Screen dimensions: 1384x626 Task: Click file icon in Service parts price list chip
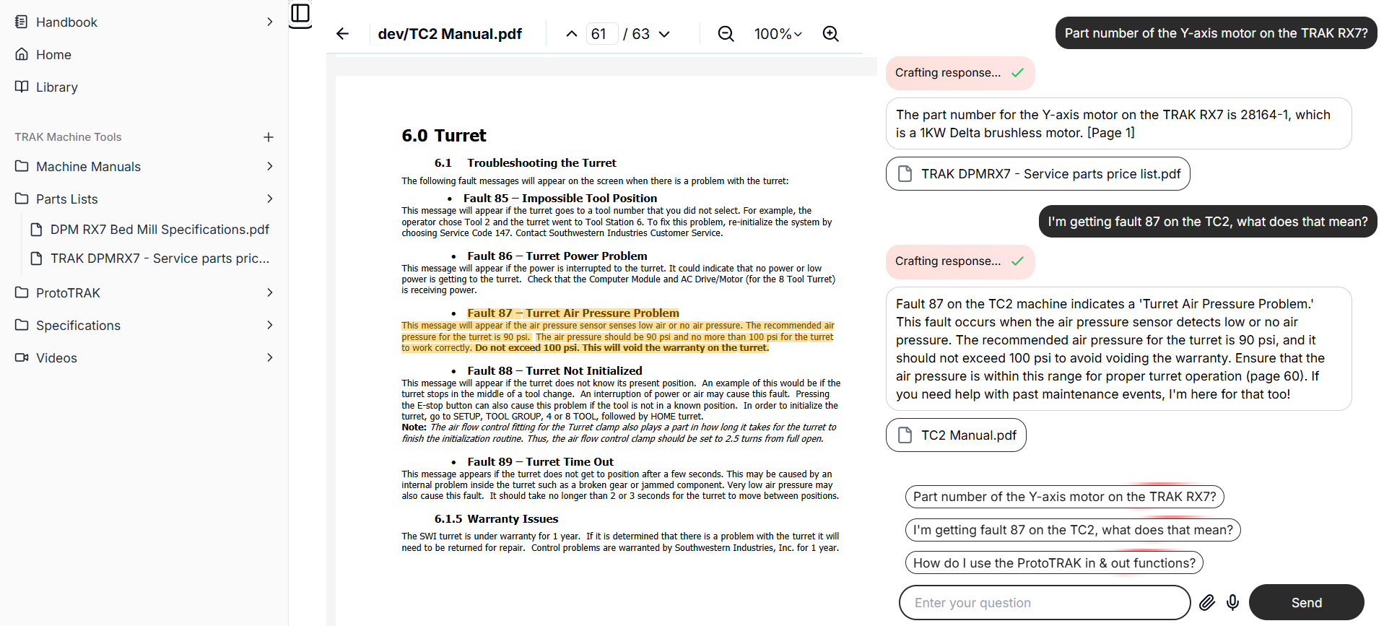[x=905, y=174]
